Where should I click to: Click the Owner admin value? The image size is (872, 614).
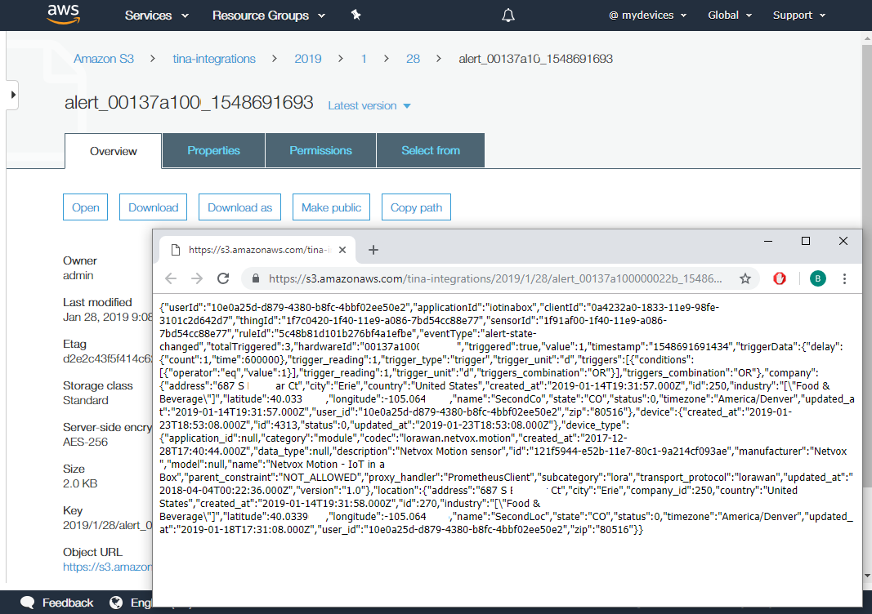(x=78, y=275)
